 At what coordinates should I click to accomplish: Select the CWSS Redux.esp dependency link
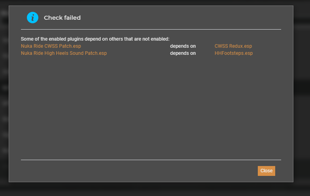point(233,46)
